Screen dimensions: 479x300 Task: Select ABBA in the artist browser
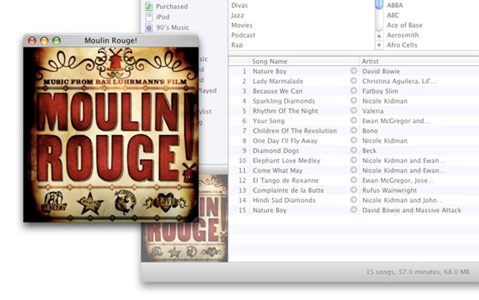[394, 5]
